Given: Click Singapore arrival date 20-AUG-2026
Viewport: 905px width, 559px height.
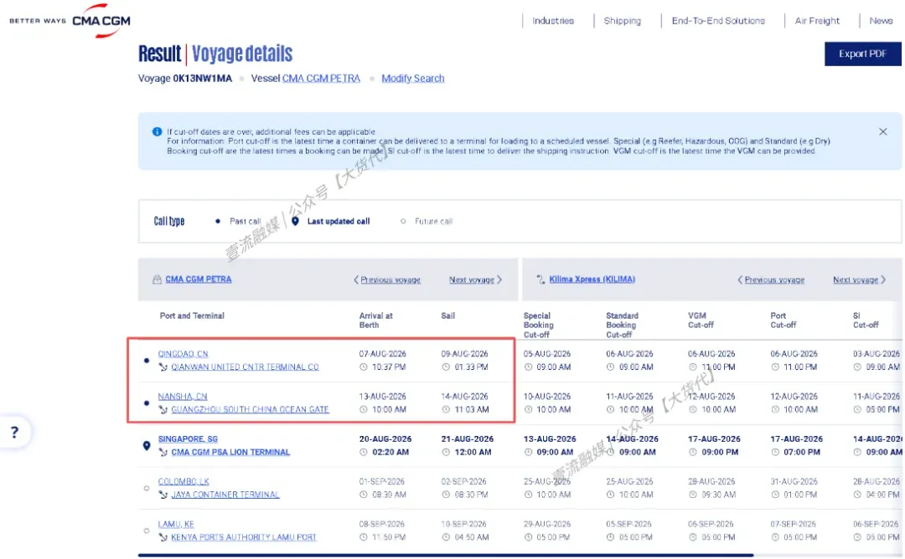Looking at the screenshot, I should [385, 439].
